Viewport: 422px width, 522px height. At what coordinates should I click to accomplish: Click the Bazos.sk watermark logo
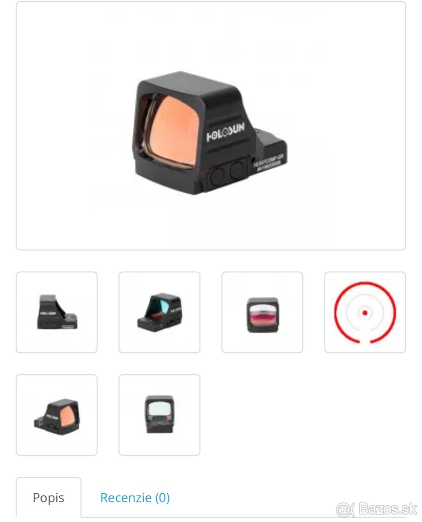point(376,509)
